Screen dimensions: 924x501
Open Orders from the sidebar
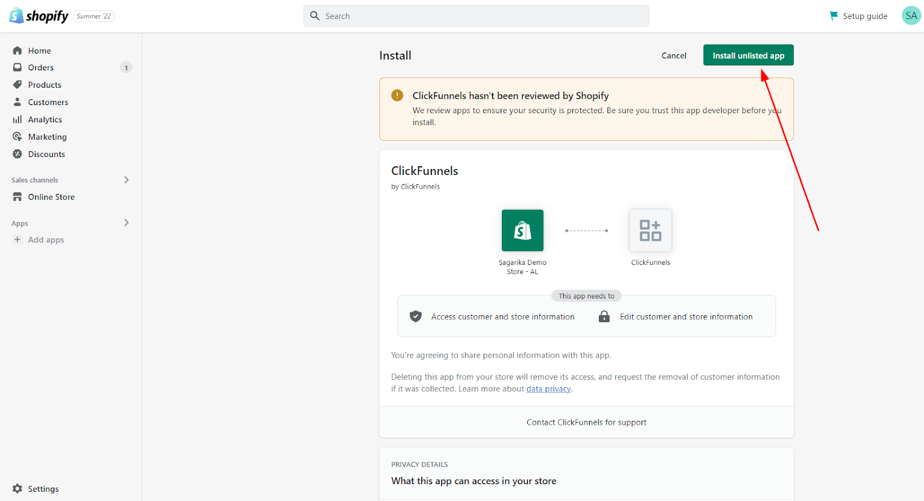(40, 68)
